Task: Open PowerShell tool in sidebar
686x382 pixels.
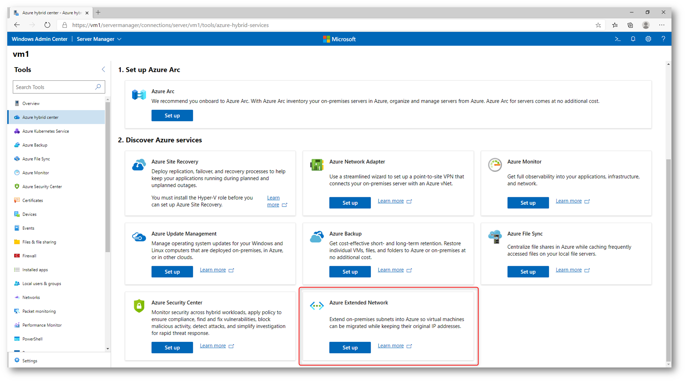Action: pyautogui.click(x=57, y=339)
